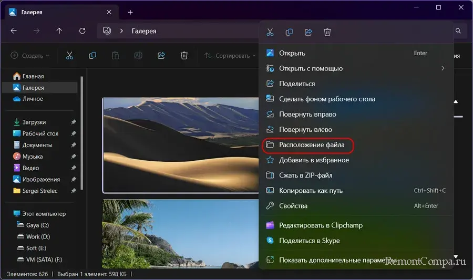Go up one folder level arrow
The image size is (473, 280).
pos(59,31)
